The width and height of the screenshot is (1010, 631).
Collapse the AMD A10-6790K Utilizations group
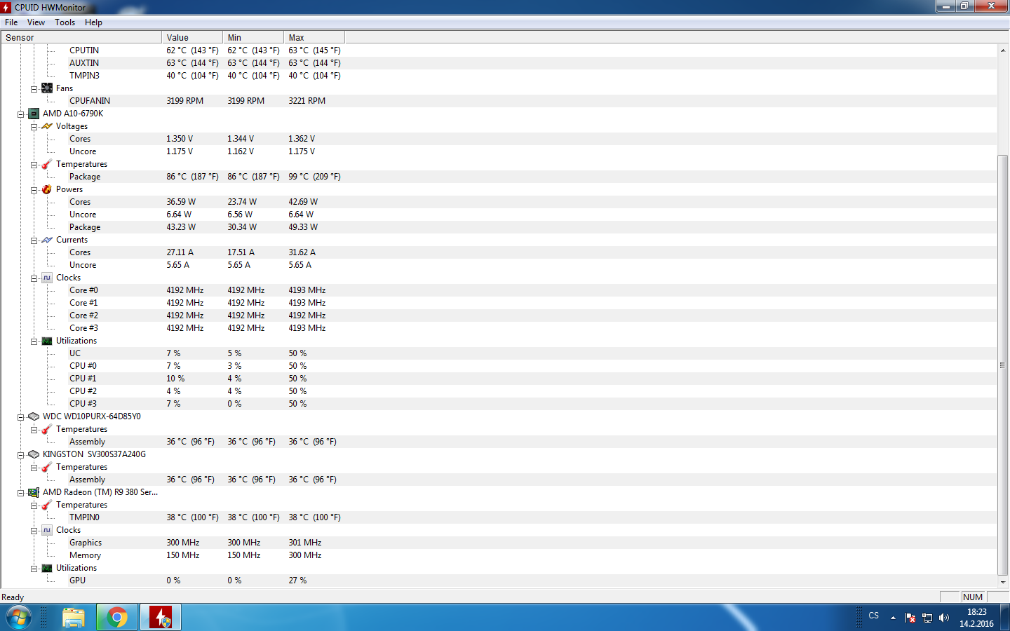point(34,341)
